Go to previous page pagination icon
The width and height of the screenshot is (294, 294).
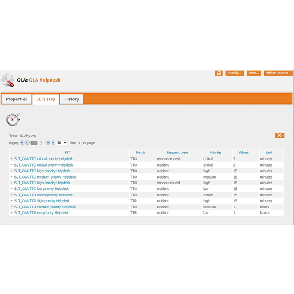28,142
